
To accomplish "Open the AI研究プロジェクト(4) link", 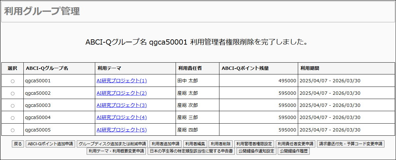I will (x=122, y=117).
